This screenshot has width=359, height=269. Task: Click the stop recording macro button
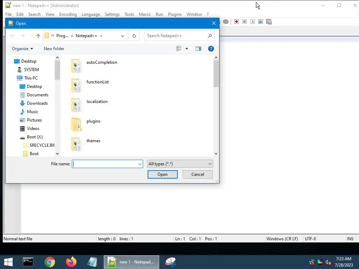pos(244,22)
